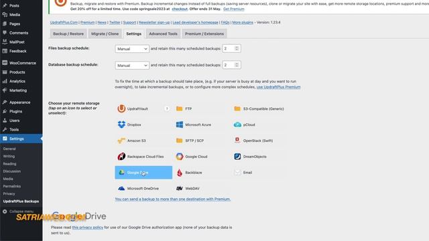Pick the Microsoft OneDrive icon
This screenshot has height=241, width=429.
click(121, 189)
